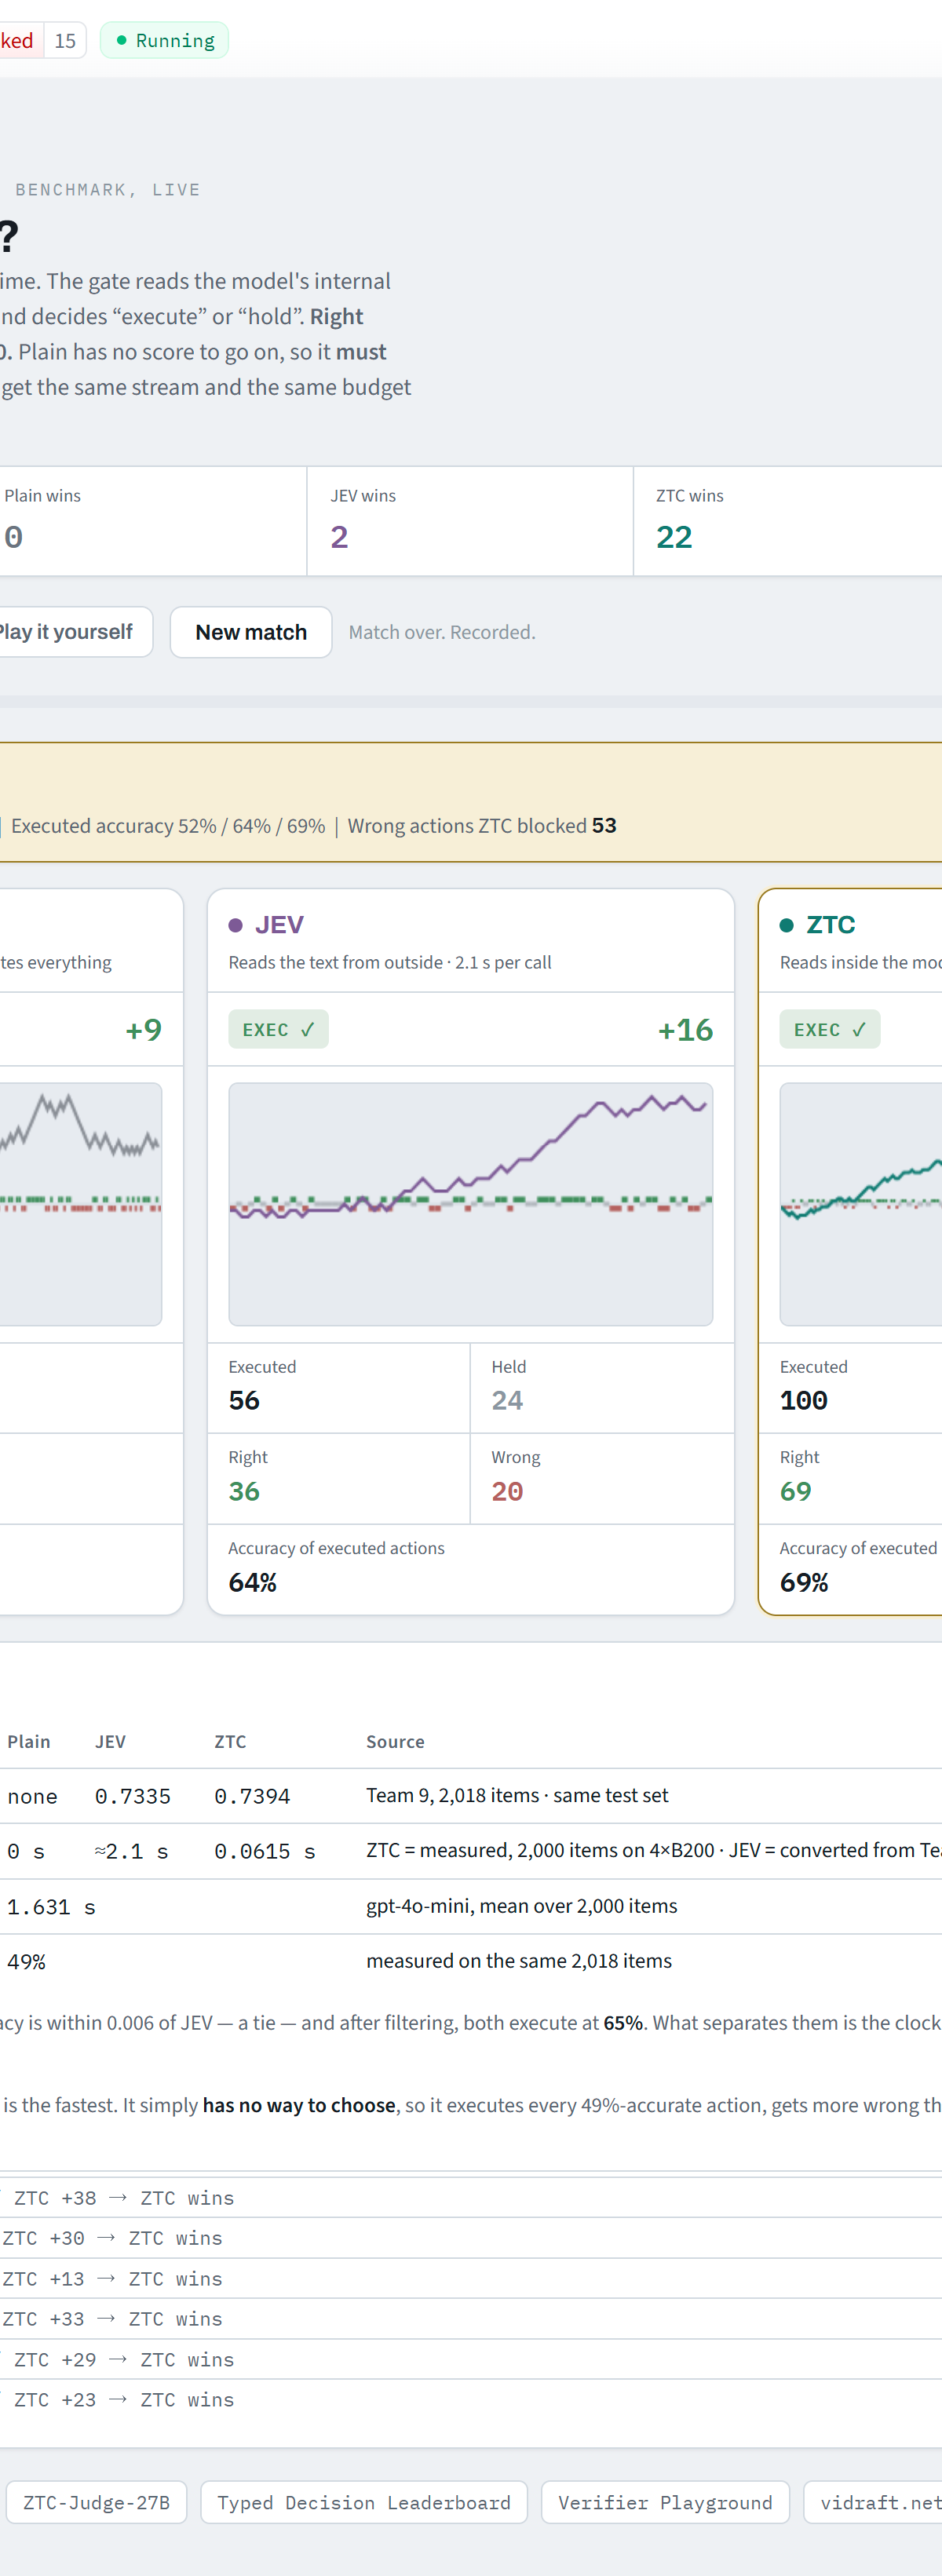Screen dimensions: 942x2576
Task: Click the JEV score line chart
Action: click(470, 1204)
